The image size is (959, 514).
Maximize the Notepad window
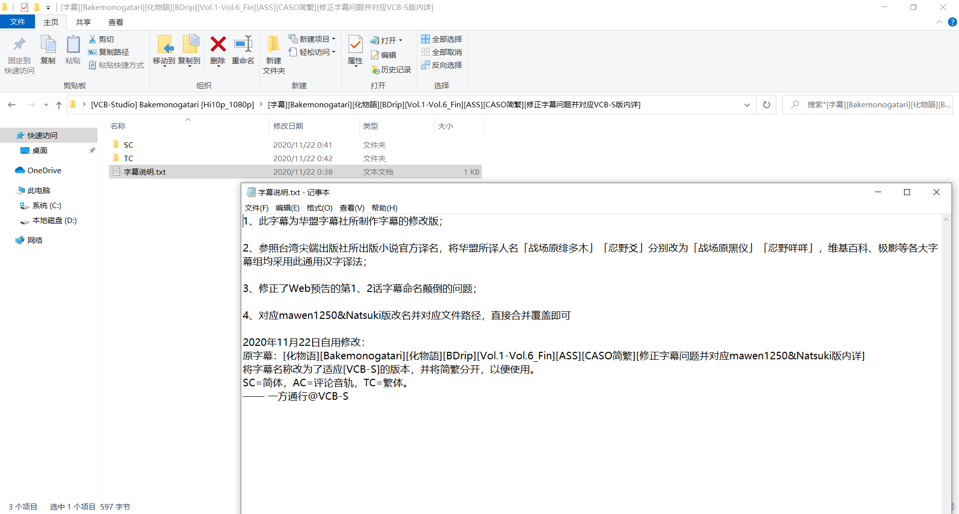[x=907, y=192]
